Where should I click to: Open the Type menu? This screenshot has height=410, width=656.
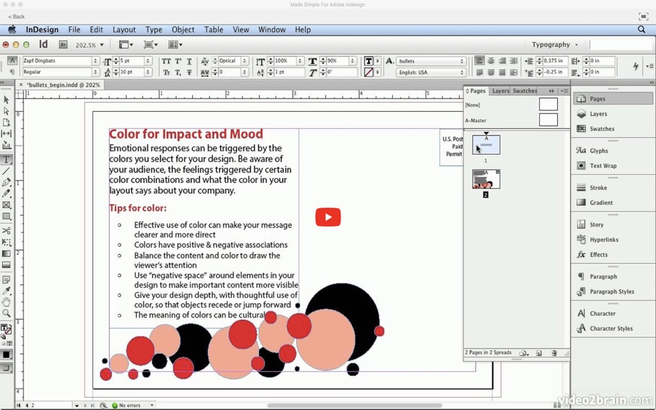click(x=153, y=30)
